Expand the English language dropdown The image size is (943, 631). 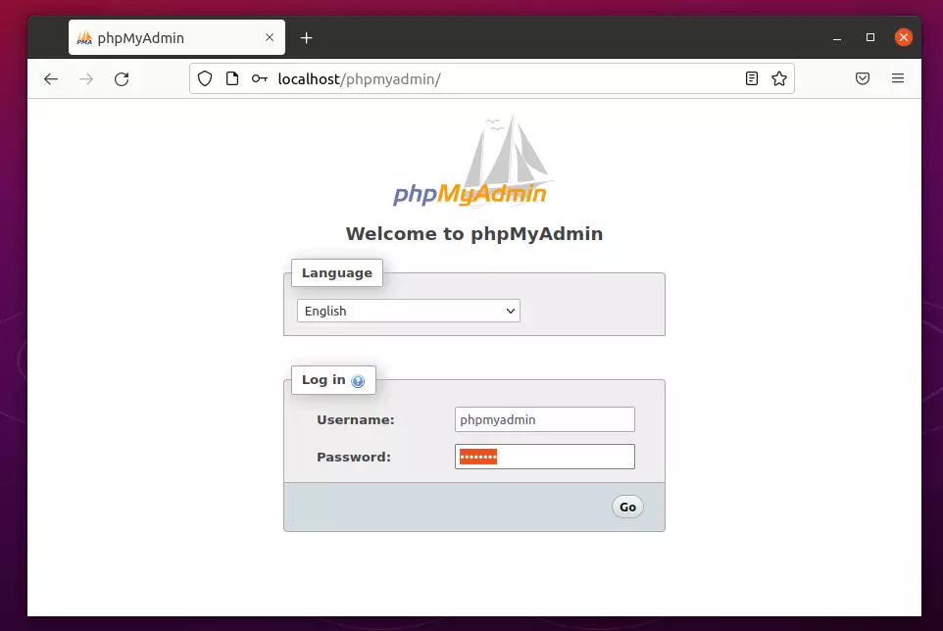409,311
